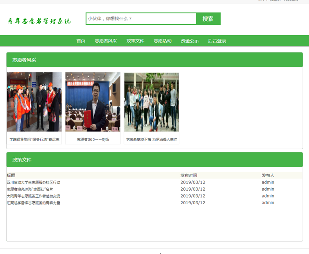
Task: Click the 发布人 column header
Action: click(268, 175)
